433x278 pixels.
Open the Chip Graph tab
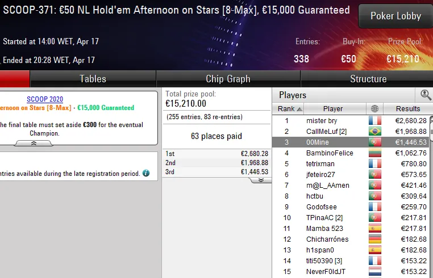coord(228,79)
